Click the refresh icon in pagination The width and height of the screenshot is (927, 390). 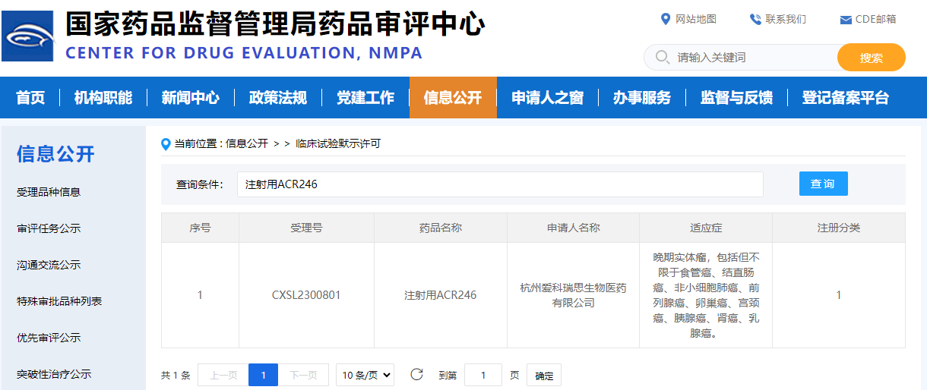[x=416, y=374]
